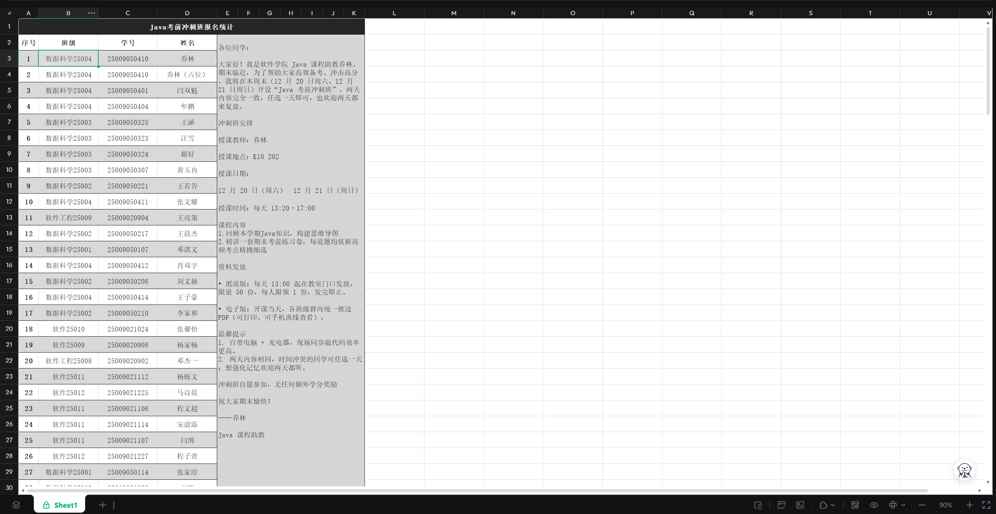Select column header L

394,13
